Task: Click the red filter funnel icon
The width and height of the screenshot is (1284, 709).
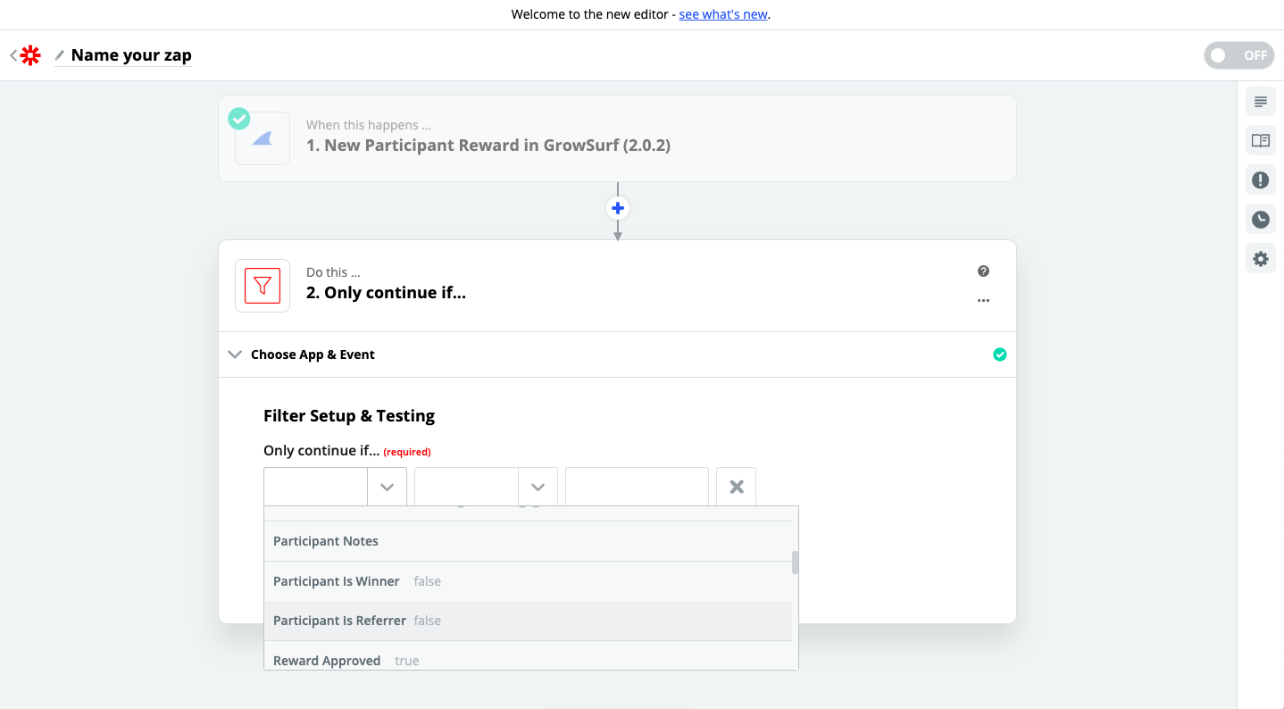Action: point(263,286)
